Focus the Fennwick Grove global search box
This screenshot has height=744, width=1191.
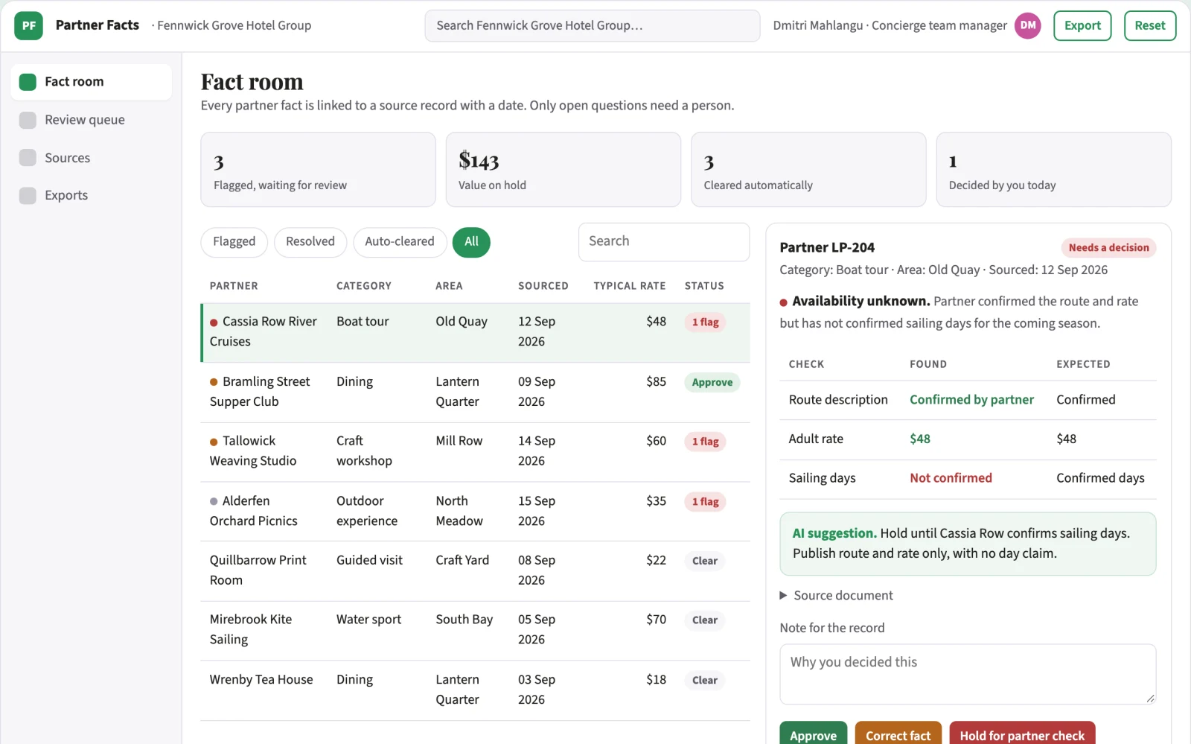tap(592, 25)
